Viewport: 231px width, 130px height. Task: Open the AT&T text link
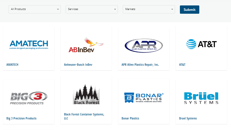182,65
